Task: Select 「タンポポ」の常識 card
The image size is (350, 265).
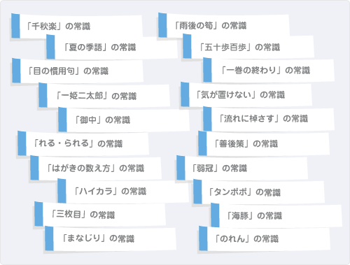Action: point(259,192)
